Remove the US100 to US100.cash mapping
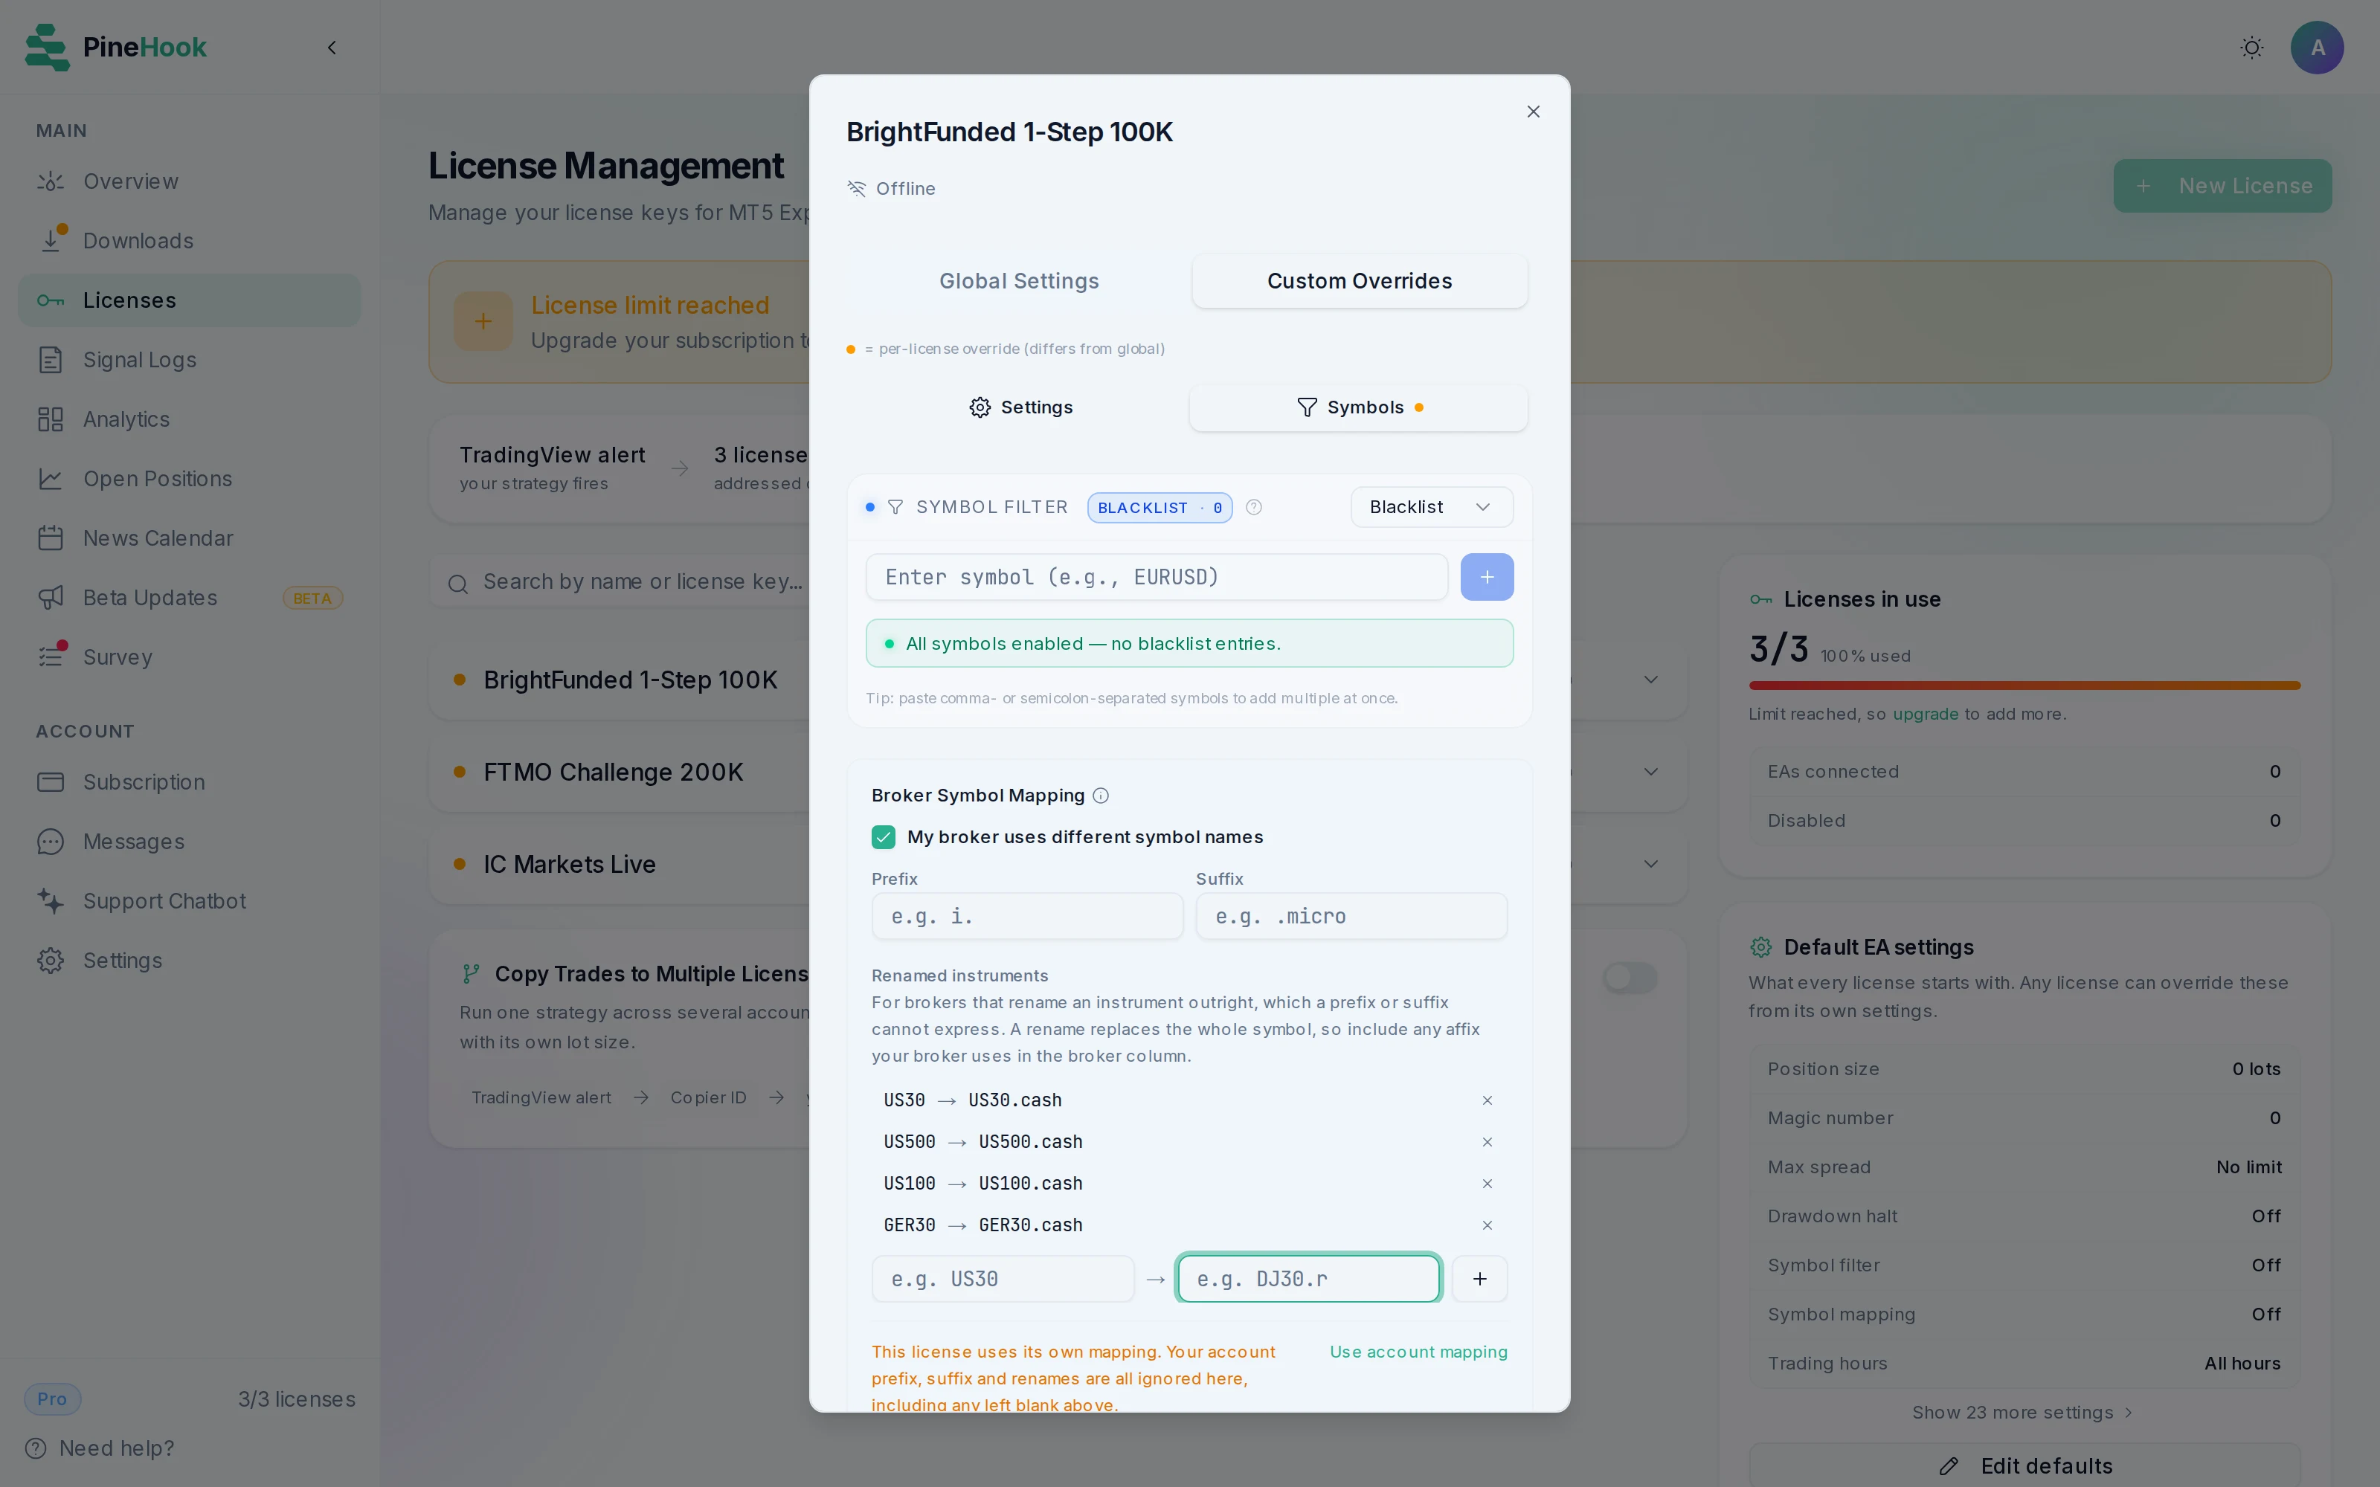This screenshot has height=1487, width=2380. [1487, 1183]
